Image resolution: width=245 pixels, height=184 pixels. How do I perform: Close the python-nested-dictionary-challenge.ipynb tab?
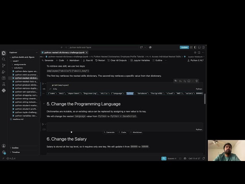(87, 53)
